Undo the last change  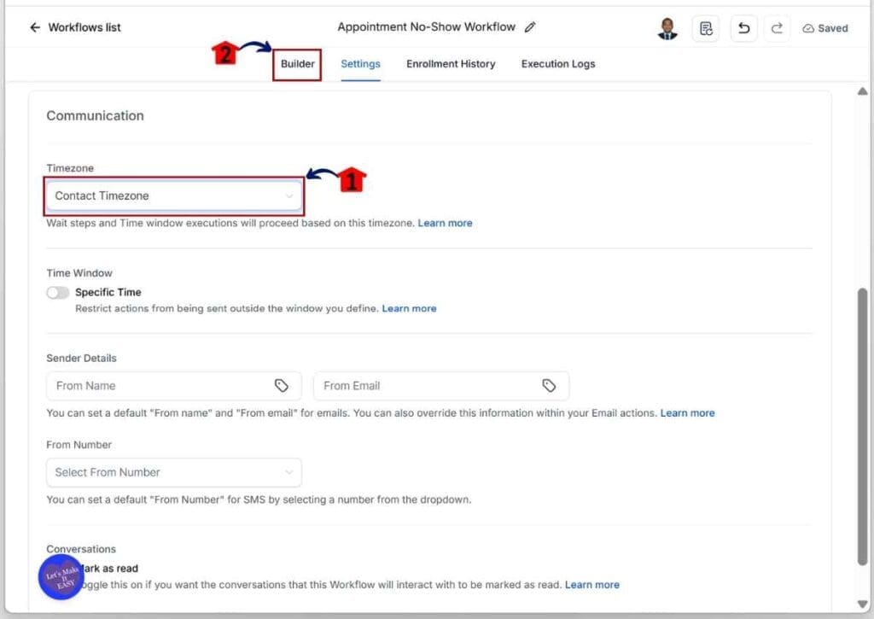click(744, 28)
